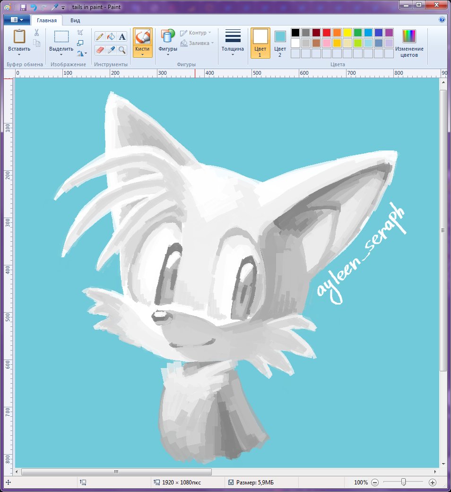Activate Color 1 (Цвет 1) selector
Screen dimensions: 451x492
tap(260, 43)
